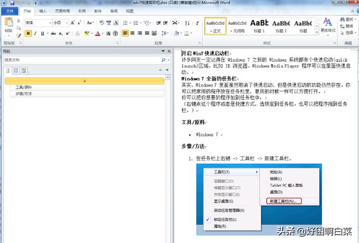The width and height of the screenshot is (359, 243).
Task: Click the text highlight color swatch
Action: click(x=86, y=34)
